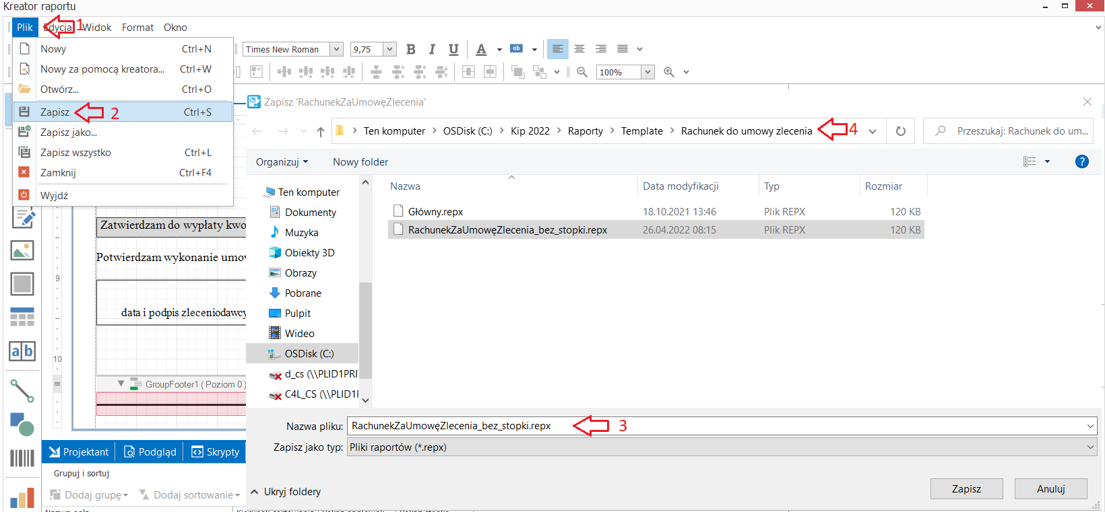Expand the 100% zoom level dropdown
Screen dimensions: 1105x512
point(648,72)
